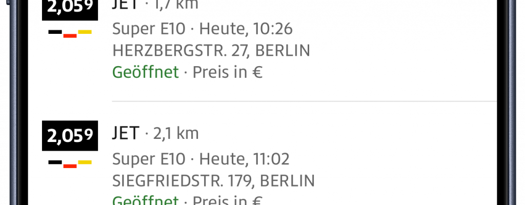Select Super E10 in the Herzbergstr. entry
Viewport: 525px width, 205px height.
click(x=148, y=28)
